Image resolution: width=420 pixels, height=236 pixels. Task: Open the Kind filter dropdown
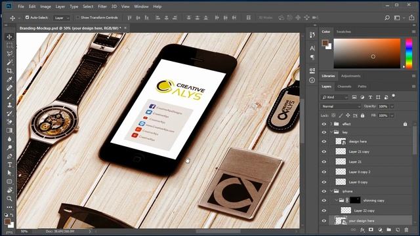[x=335, y=97]
